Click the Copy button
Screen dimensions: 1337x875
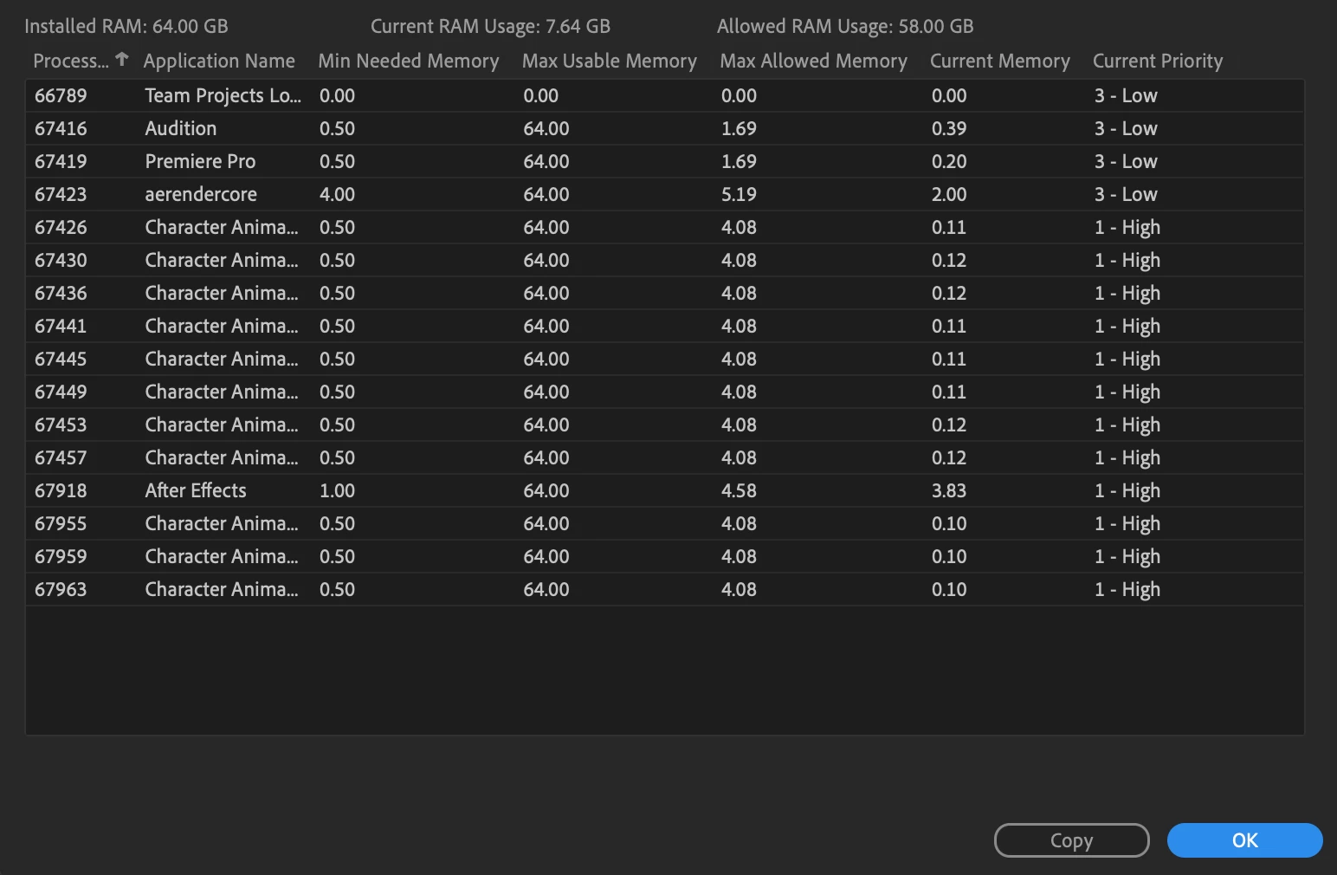point(1071,840)
